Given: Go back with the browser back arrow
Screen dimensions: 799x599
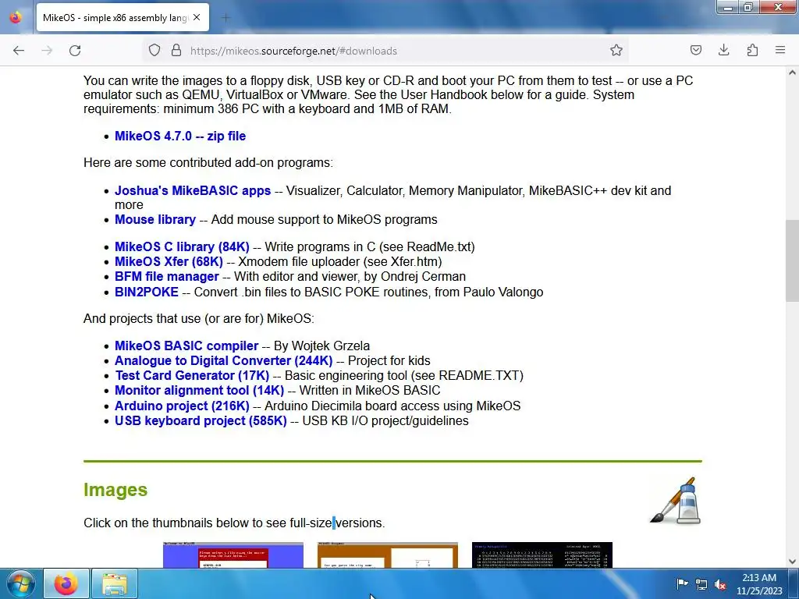Looking at the screenshot, I should click(19, 51).
